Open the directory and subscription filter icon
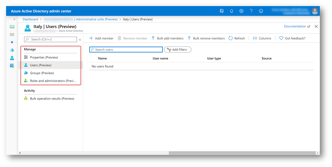This screenshot has height=167, width=332. (x=222, y=11)
